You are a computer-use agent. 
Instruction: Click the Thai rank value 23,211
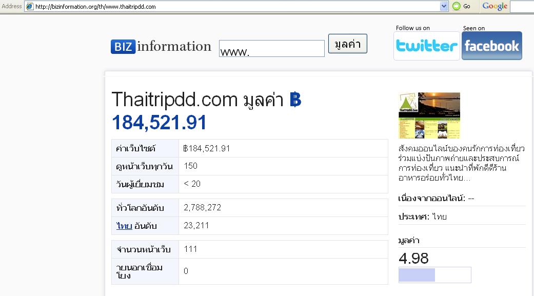pyautogui.click(x=196, y=226)
